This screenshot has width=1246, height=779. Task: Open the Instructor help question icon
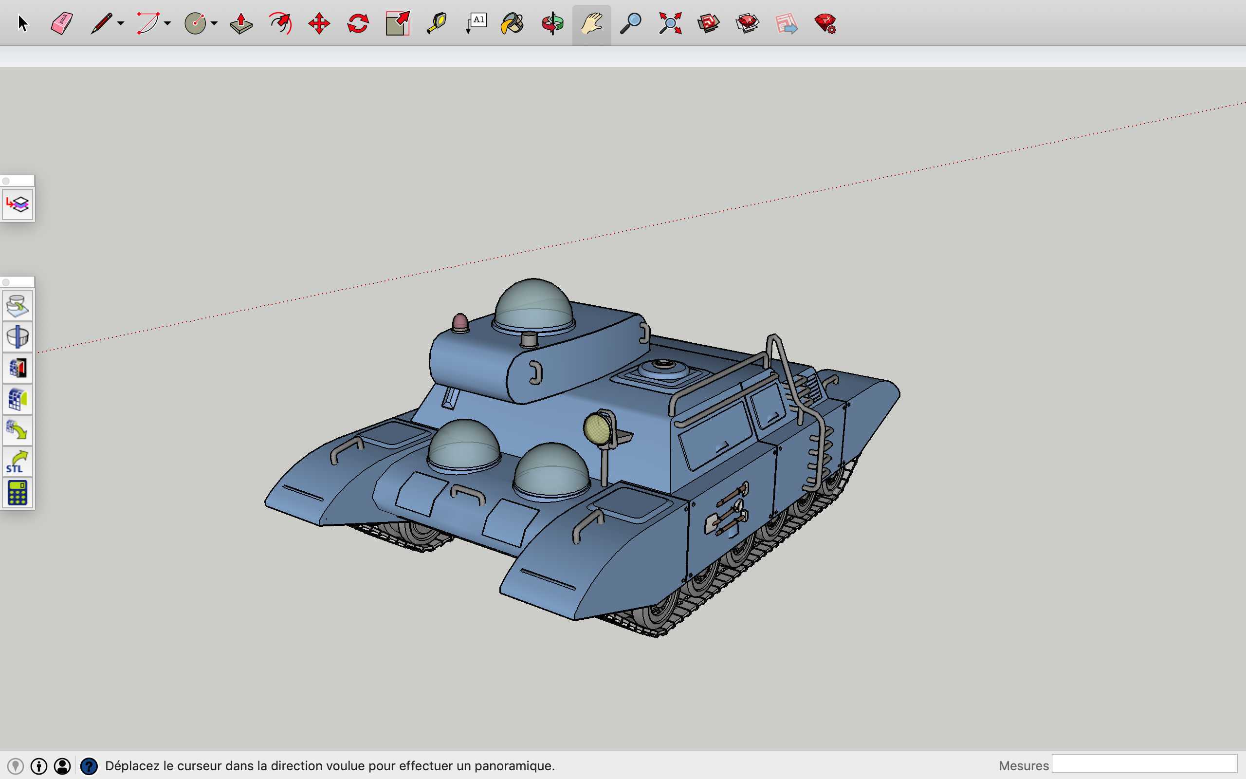click(89, 766)
